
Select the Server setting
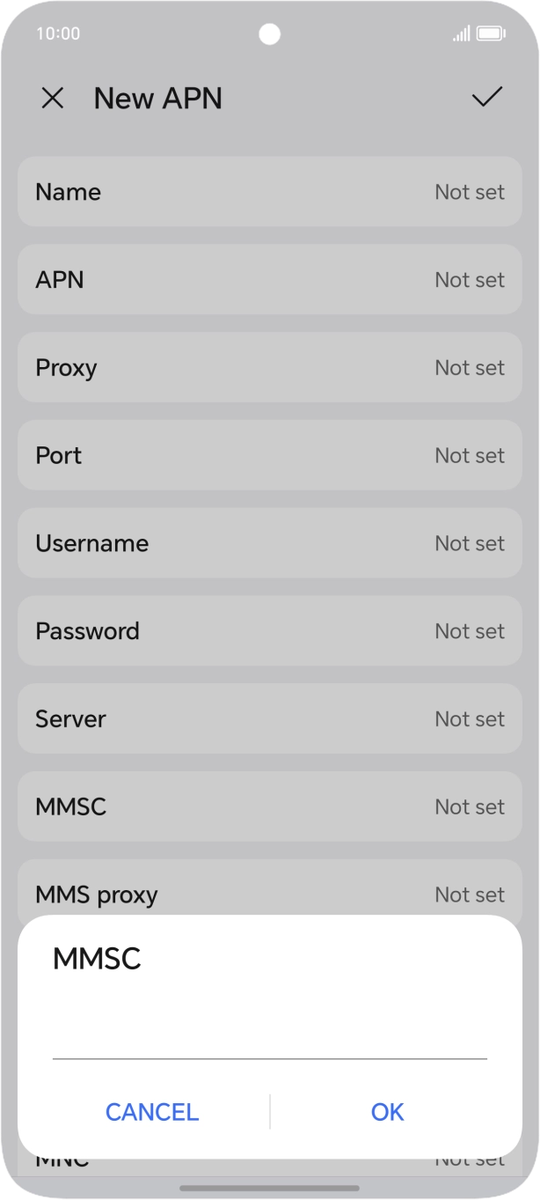pos(269,718)
